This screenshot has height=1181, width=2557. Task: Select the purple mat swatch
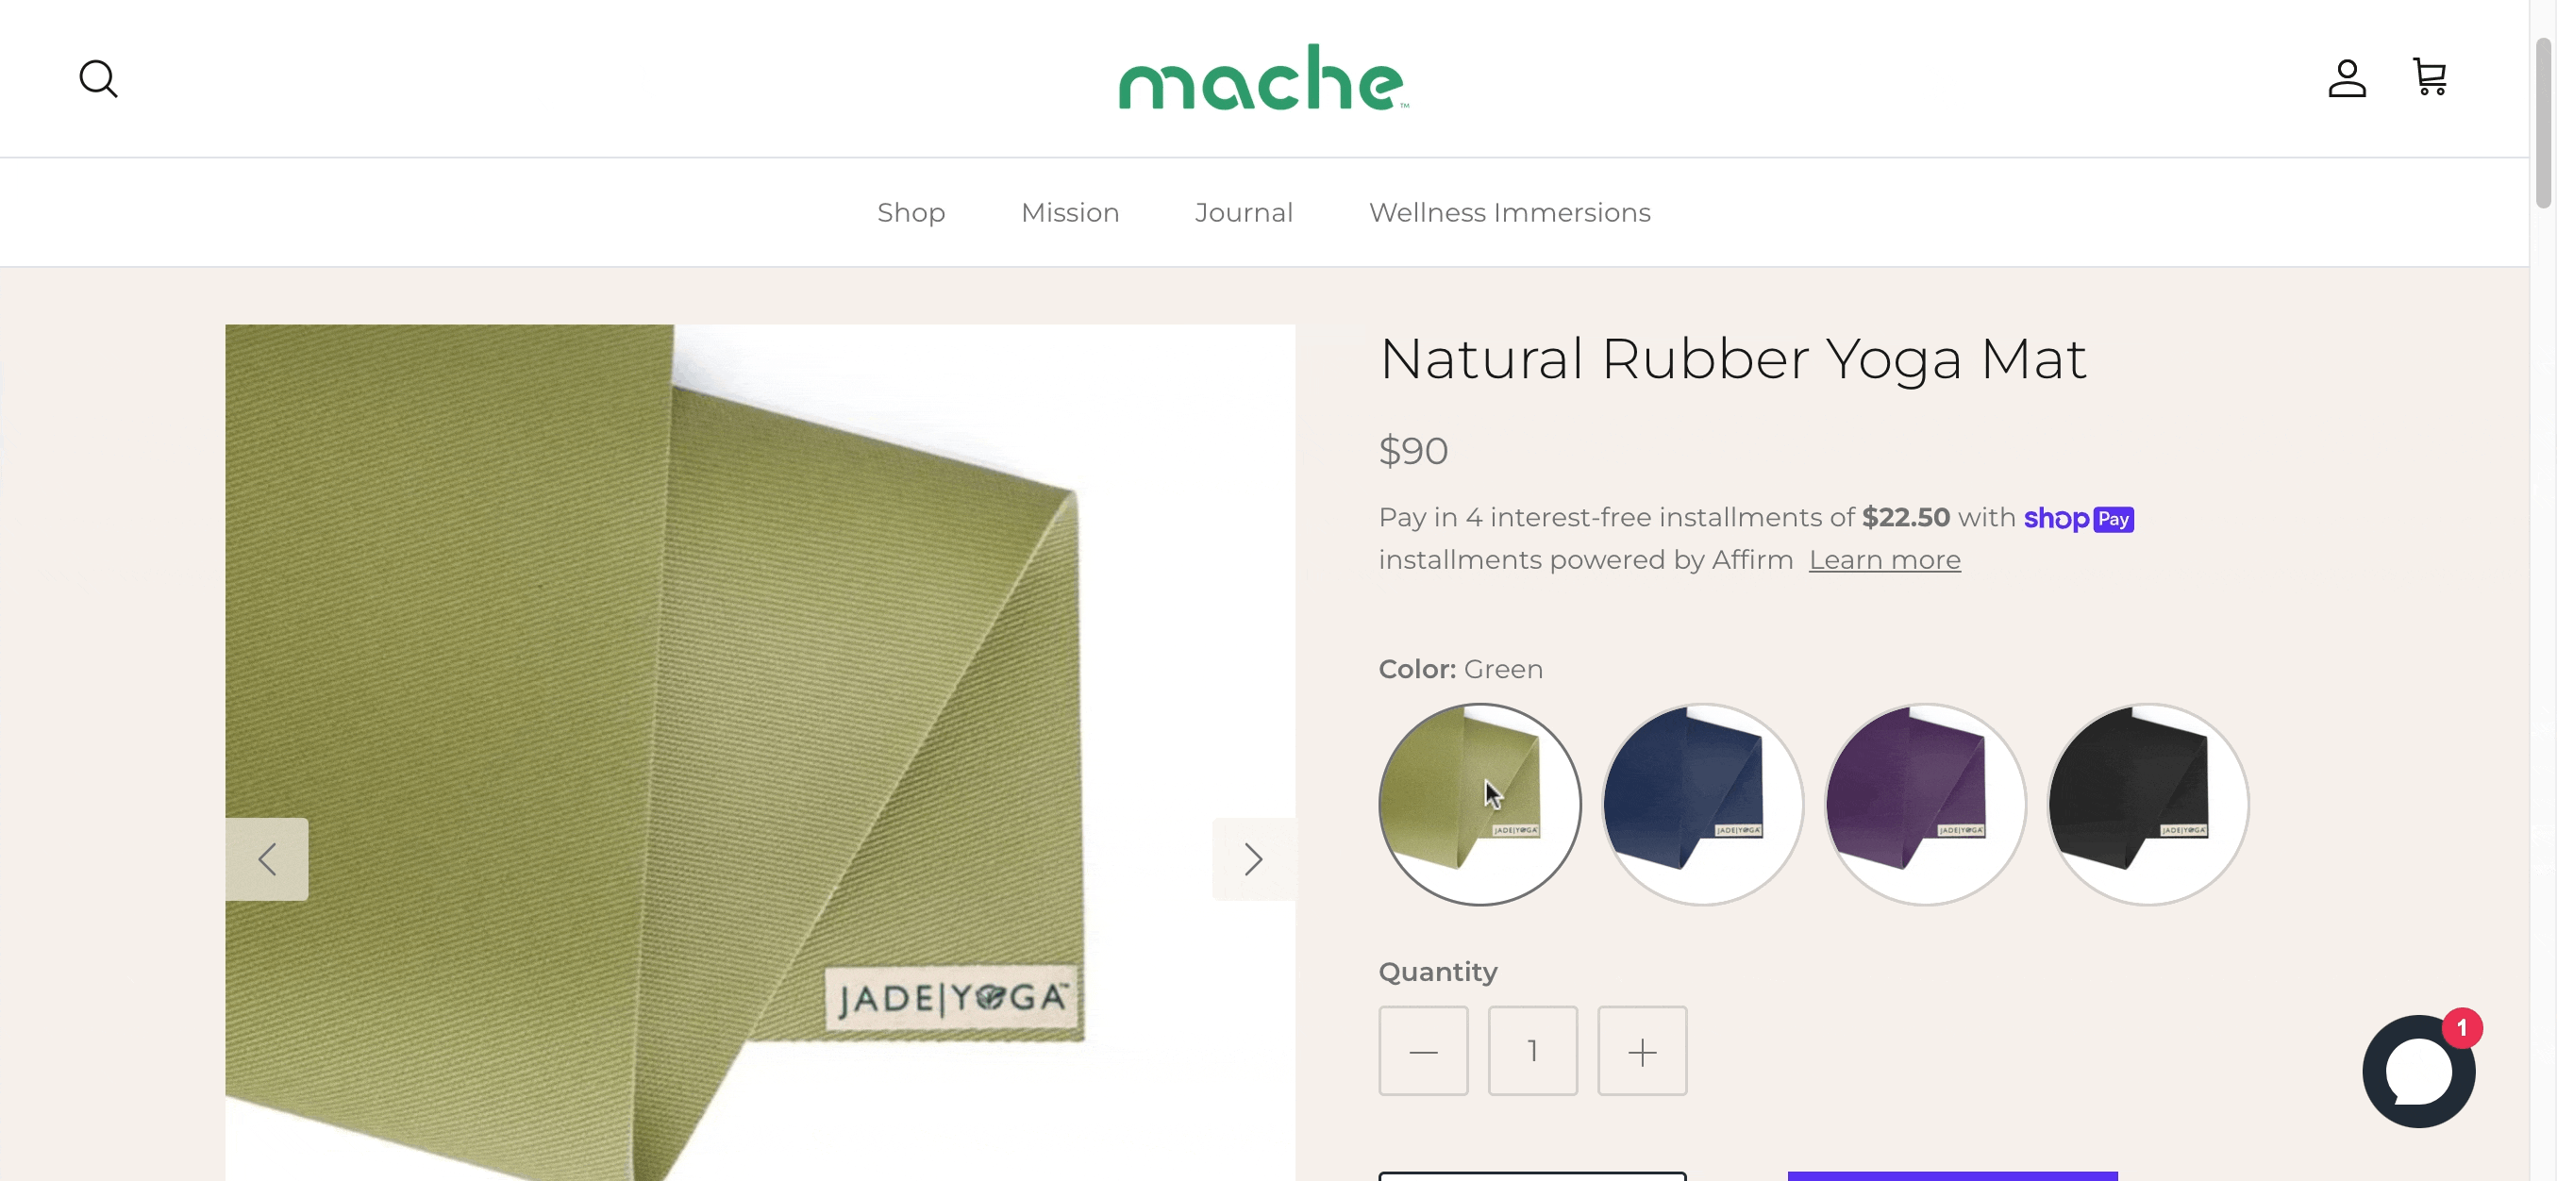(x=1924, y=804)
